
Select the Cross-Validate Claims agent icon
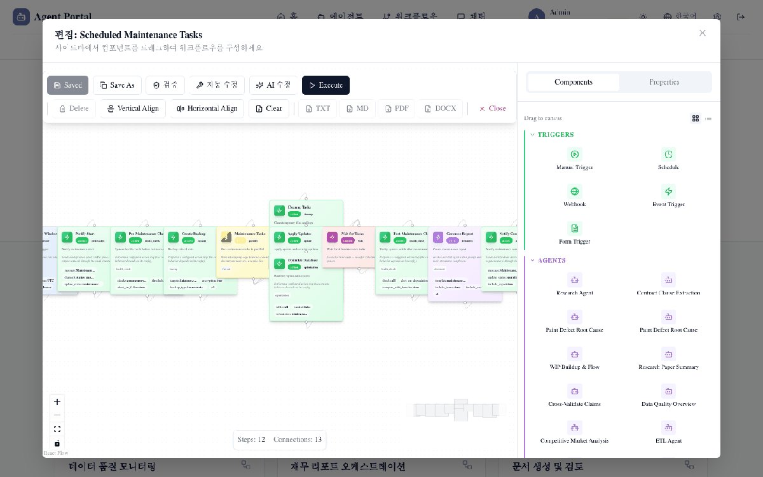point(575,391)
